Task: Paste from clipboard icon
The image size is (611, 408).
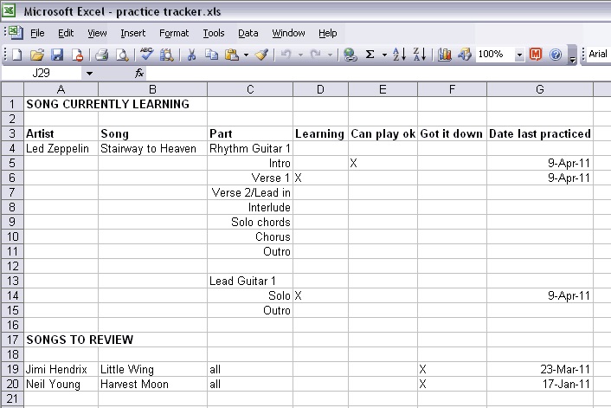Action: pos(232,55)
